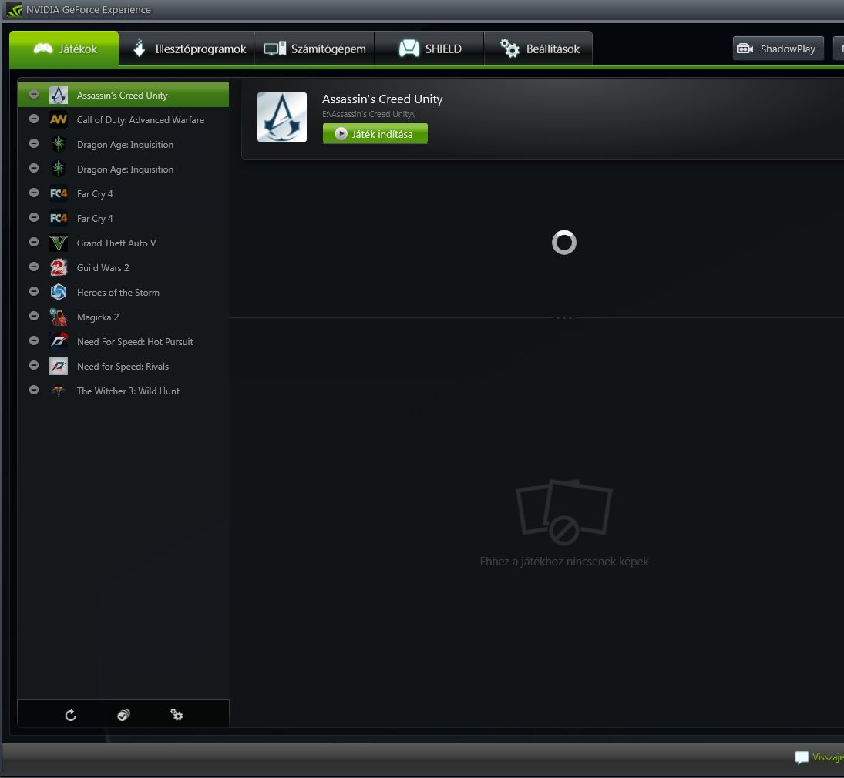Click the header title "Assassin's Creed Unity"
844x778 pixels.
pyautogui.click(x=382, y=99)
